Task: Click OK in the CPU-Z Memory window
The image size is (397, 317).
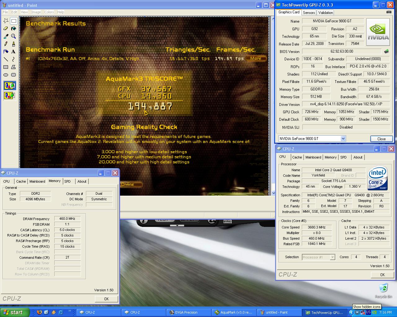Action: (106, 299)
